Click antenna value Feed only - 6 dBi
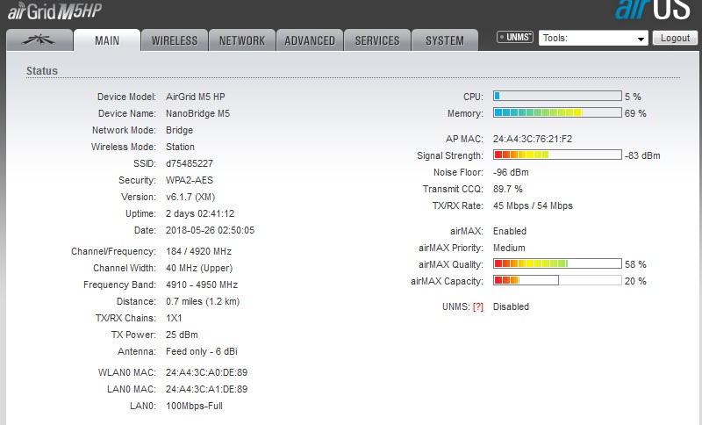This screenshot has width=702, height=425. click(x=202, y=351)
